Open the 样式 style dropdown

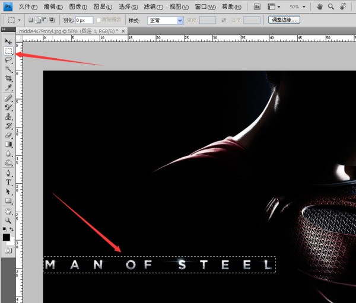[165, 20]
